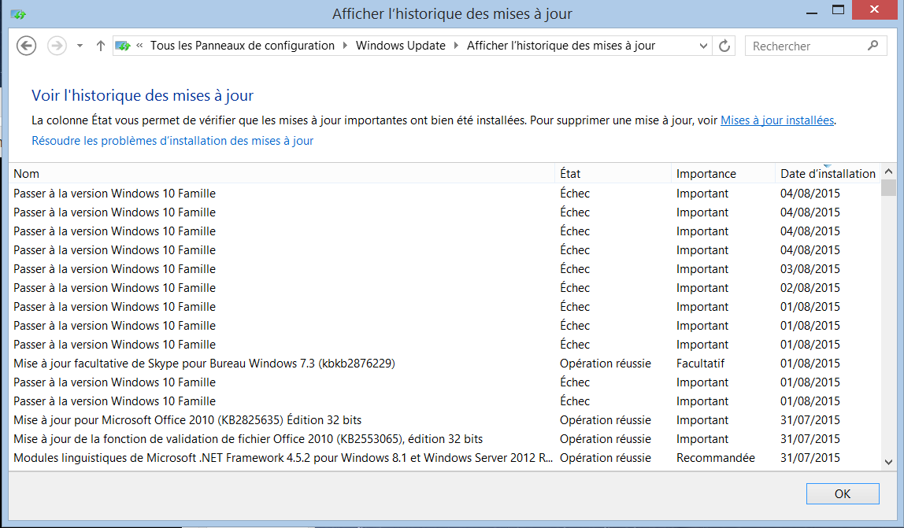This screenshot has width=904, height=528.
Task: Expand the arrow after 'Tous les Panneaux de configuration'
Action: coord(345,46)
